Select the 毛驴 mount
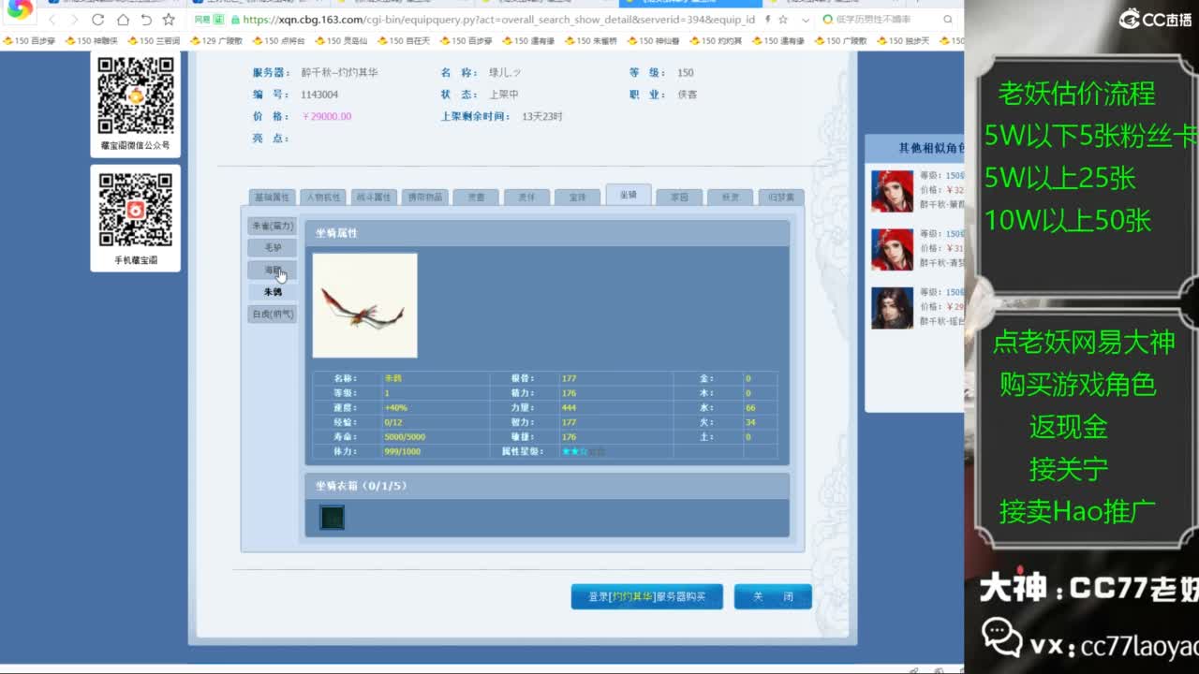This screenshot has height=674, width=1199. coord(273,248)
